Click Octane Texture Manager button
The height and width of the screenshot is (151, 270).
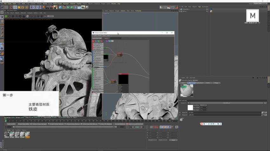tap(38, 124)
